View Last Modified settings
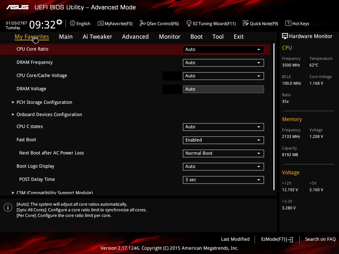 [x=235, y=239]
